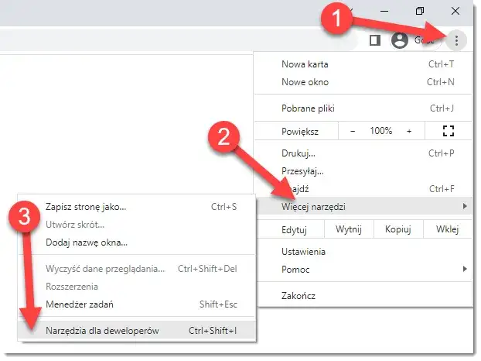The width and height of the screenshot is (481, 361).
Task: Open Rozszerzenia from the submenu
Action: (137, 287)
